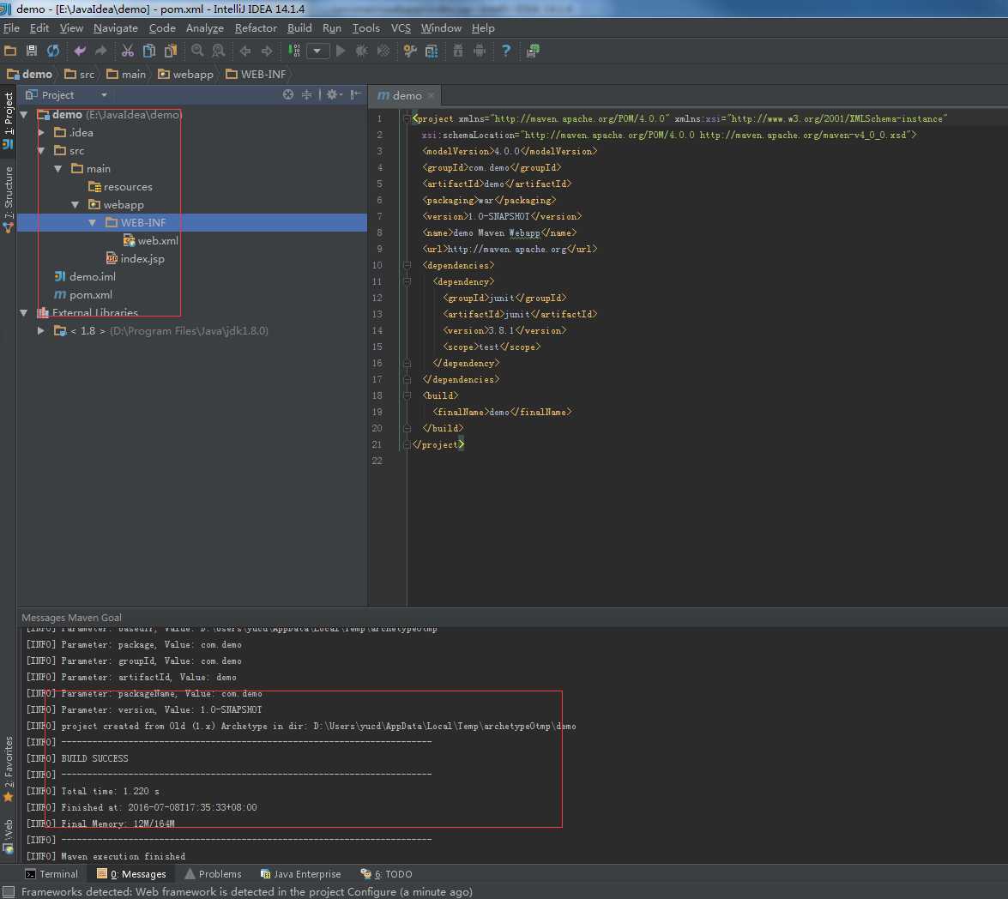The width and height of the screenshot is (1008, 899).
Task: Click the Help question mark icon
Action: 506,51
